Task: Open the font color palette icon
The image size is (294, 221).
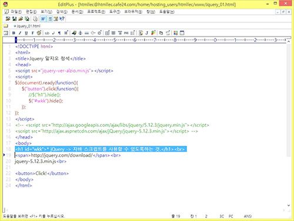Action: point(39,33)
